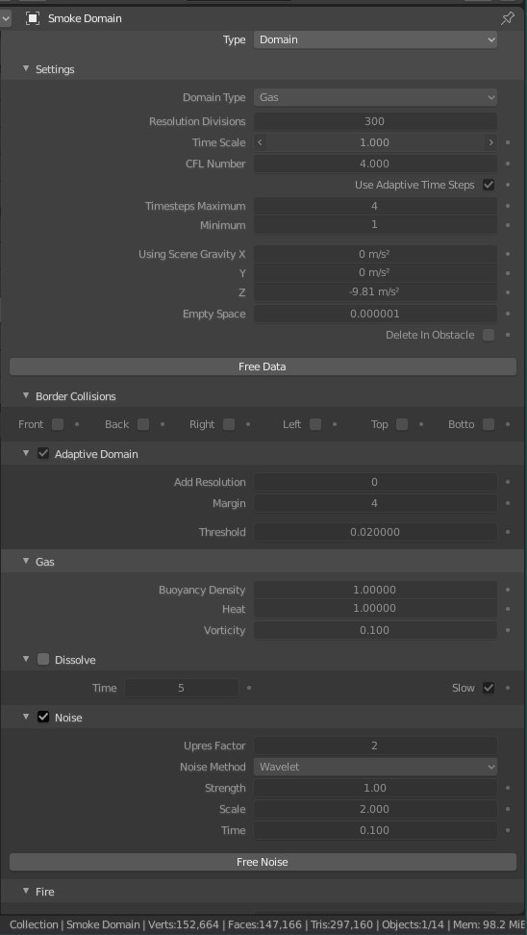This screenshot has height=935, width=527.
Task: Open Noise Method dropdown showing Wavelet
Action: click(x=375, y=767)
